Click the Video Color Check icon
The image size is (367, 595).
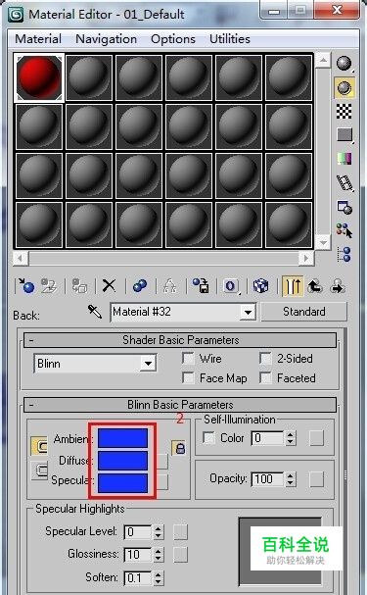click(x=344, y=159)
